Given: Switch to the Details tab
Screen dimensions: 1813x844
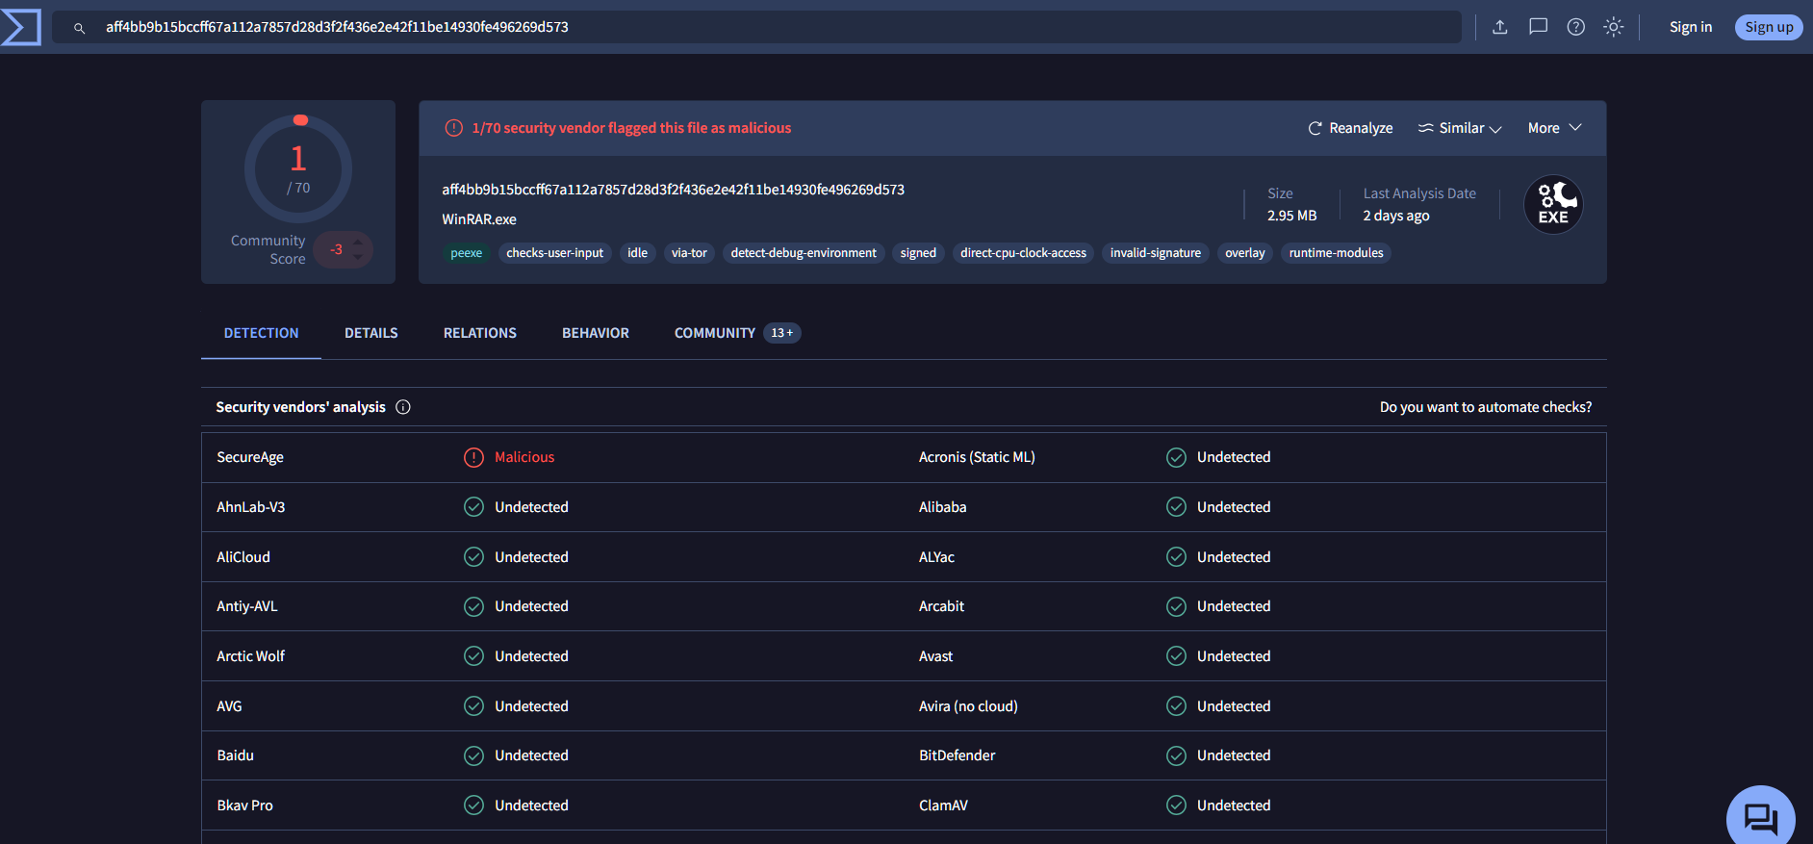Looking at the screenshot, I should (370, 333).
